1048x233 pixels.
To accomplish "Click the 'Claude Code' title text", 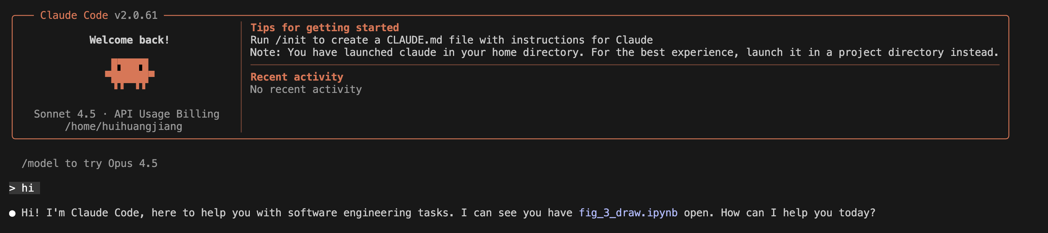I will click(x=74, y=15).
